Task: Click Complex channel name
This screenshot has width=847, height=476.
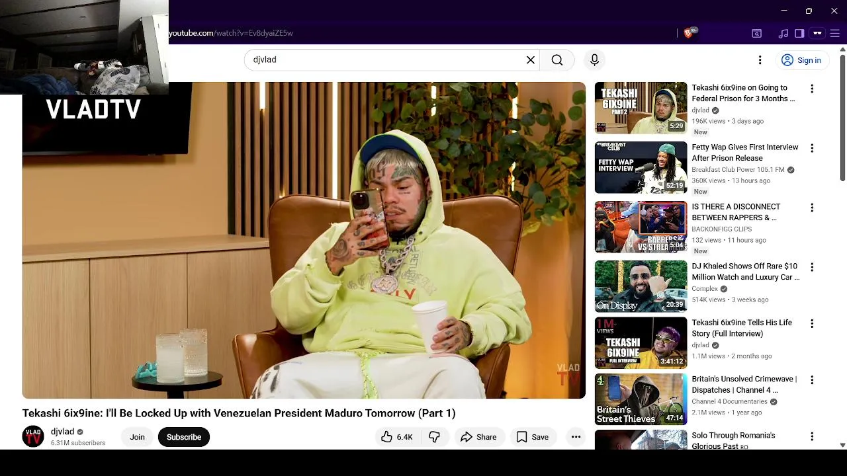Action: [x=705, y=289]
